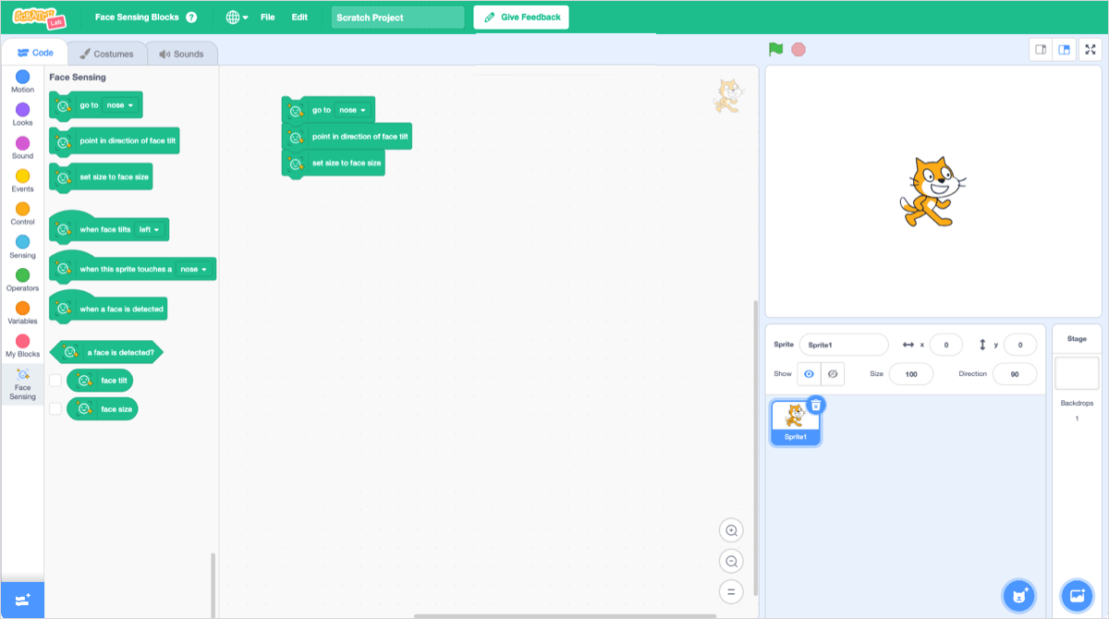This screenshot has width=1109, height=619.
Task: Click the Give Feedback button
Action: (521, 18)
